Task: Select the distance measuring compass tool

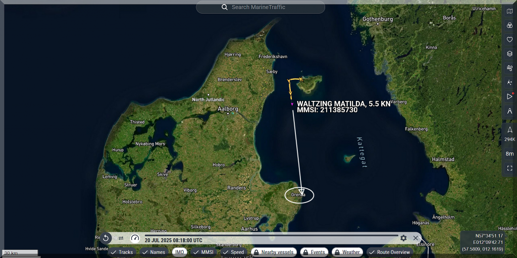Action: (509, 111)
